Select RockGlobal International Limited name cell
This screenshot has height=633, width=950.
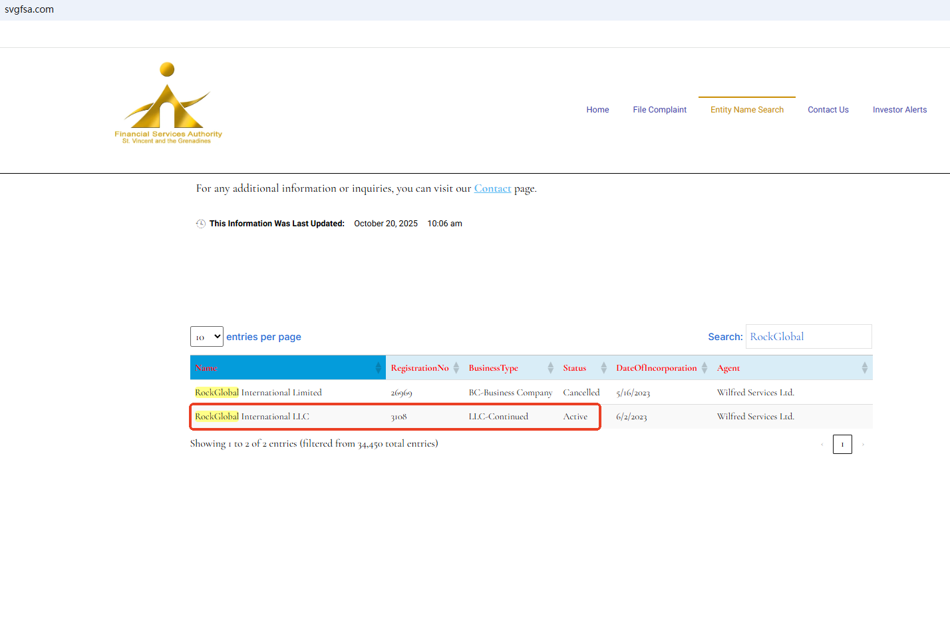[258, 393]
